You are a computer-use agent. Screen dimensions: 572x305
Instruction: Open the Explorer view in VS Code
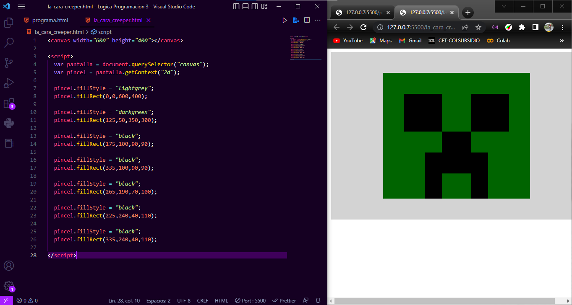pos(9,22)
